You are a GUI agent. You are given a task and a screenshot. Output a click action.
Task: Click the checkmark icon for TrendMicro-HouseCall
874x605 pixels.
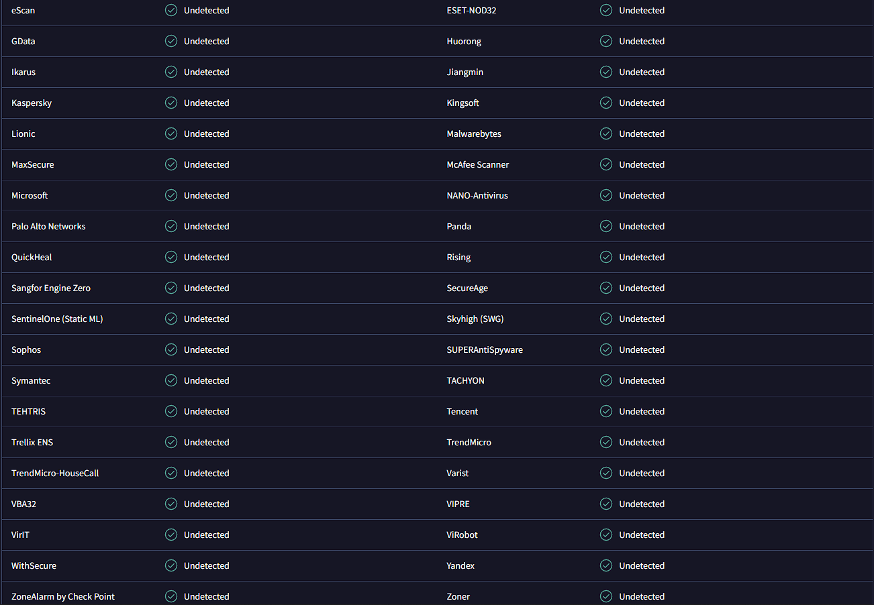(x=171, y=473)
